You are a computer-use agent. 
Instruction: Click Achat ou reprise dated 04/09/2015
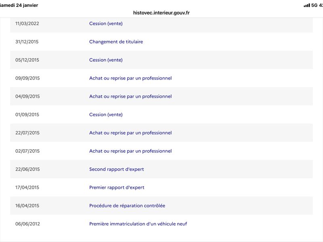pos(130,96)
